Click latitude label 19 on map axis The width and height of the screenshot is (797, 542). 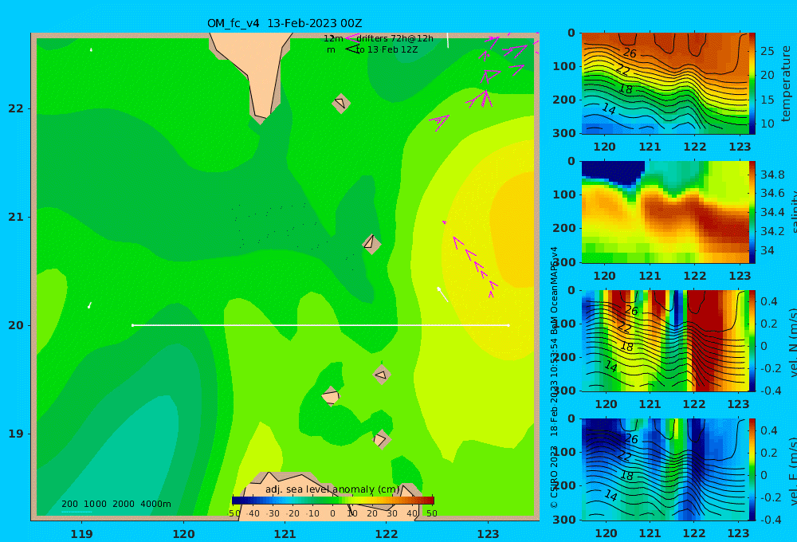16,434
